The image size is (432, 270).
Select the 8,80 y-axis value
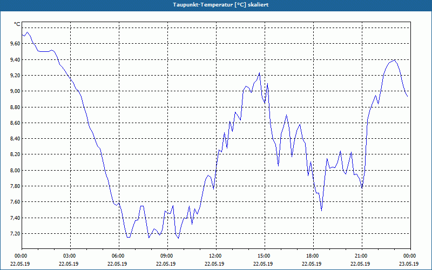(x=15, y=107)
